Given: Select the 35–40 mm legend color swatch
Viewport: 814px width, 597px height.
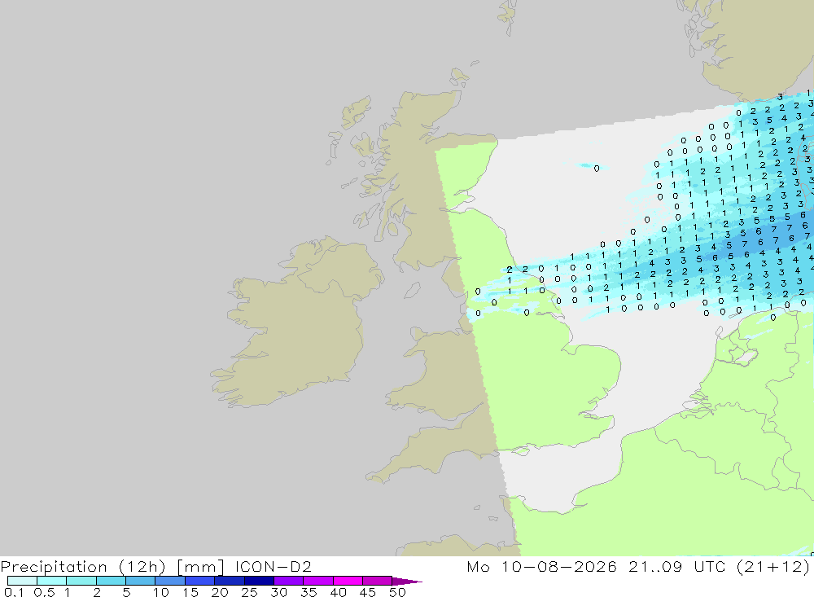Looking at the screenshot, I should (x=318, y=581).
